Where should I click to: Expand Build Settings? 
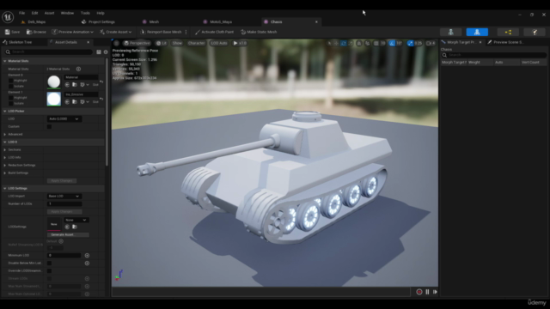pyautogui.click(x=5, y=173)
